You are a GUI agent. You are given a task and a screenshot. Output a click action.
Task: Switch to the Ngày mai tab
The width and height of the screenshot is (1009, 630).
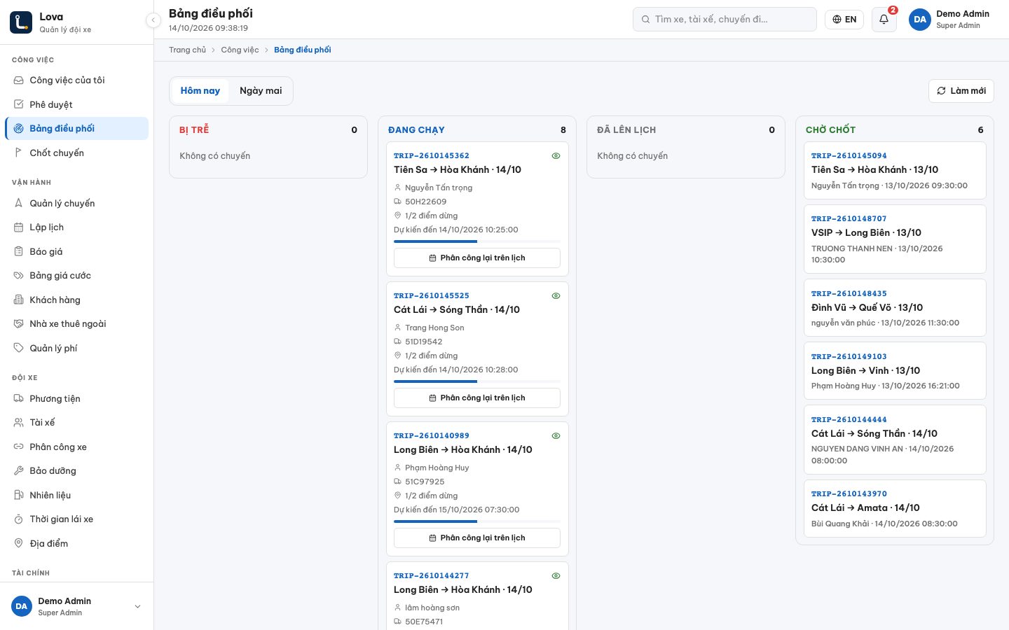pos(261,91)
